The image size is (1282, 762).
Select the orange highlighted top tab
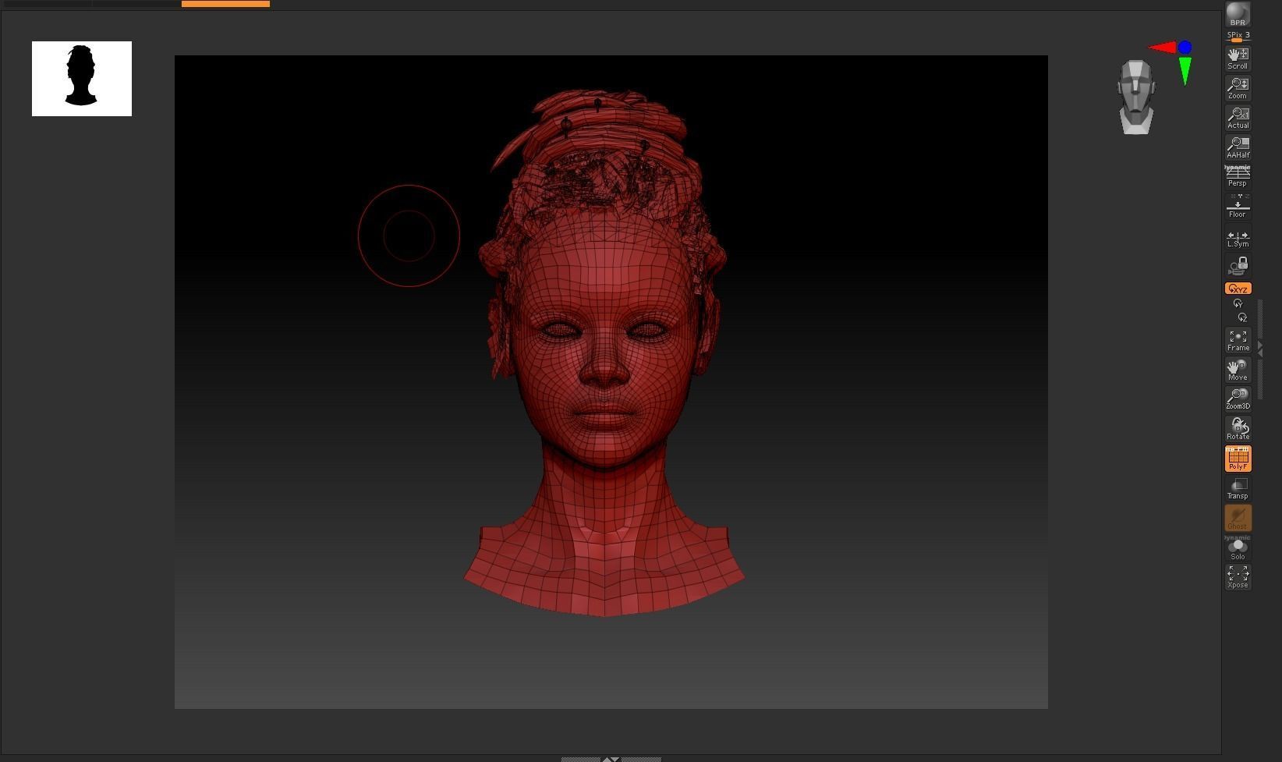pyautogui.click(x=225, y=4)
